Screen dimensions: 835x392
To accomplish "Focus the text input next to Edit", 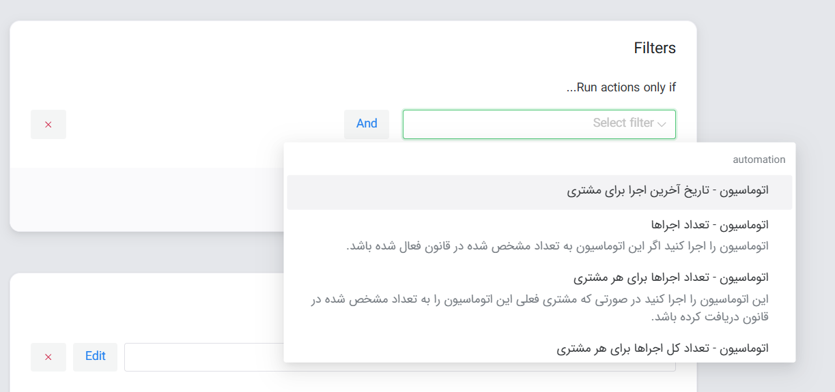I will (203, 357).
